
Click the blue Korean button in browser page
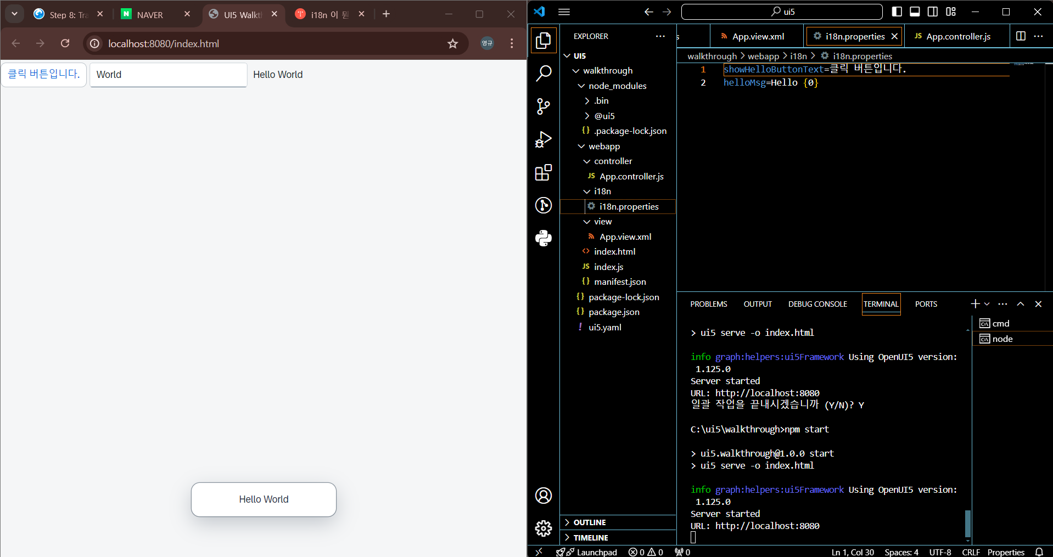[44, 74]
